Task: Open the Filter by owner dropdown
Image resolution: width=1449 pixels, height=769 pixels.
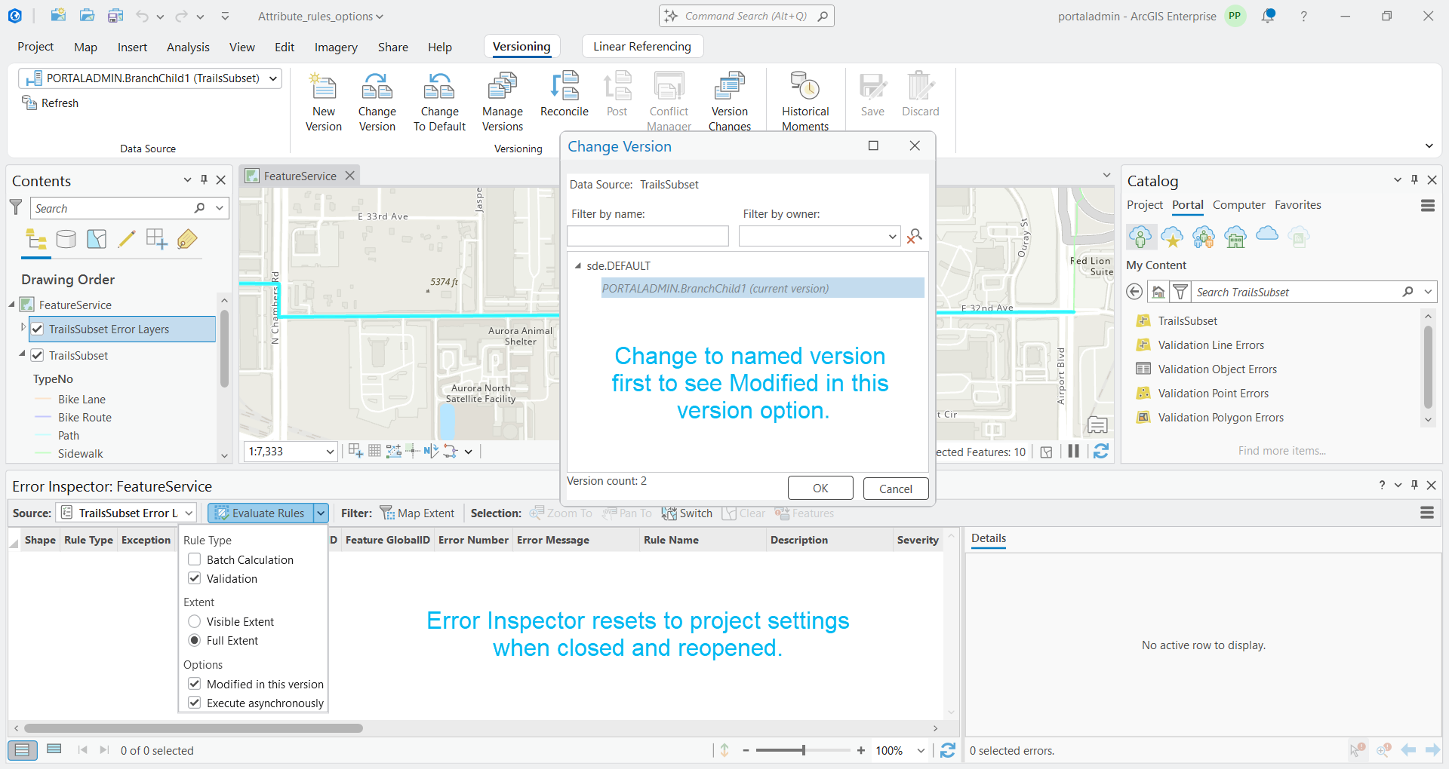Action: (891, 236)
